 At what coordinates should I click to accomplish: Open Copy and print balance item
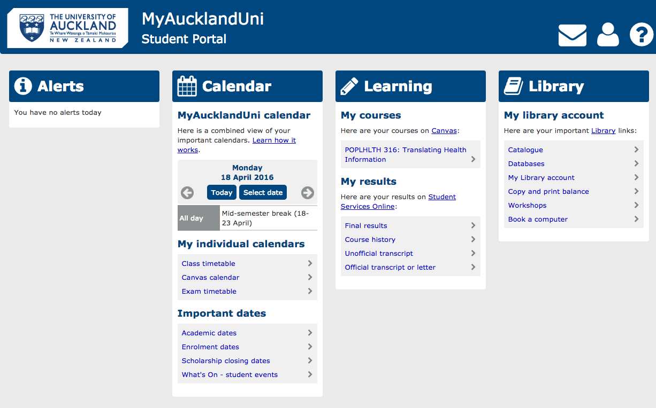pos(574,191)
